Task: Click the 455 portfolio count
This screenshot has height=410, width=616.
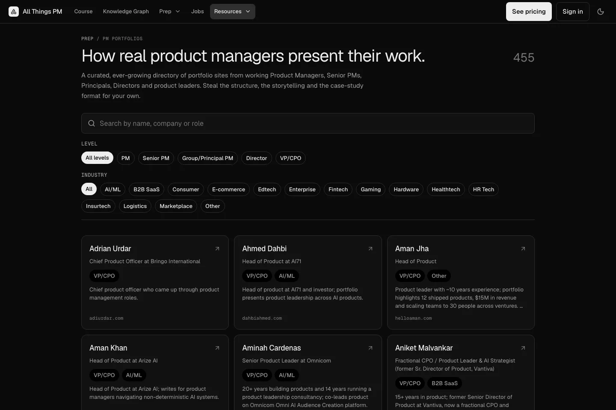Action: [524, 57]
